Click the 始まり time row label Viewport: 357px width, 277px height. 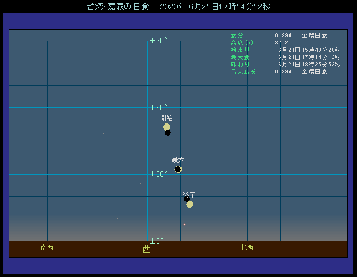pos(240,50)
